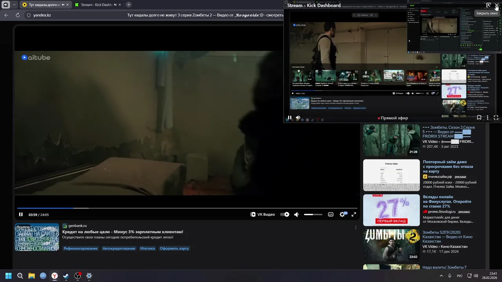Mute the picture-in-picture stream sound
Viewport: 502px width, 282px height.
pyautogui.click(x=298, y=117)
